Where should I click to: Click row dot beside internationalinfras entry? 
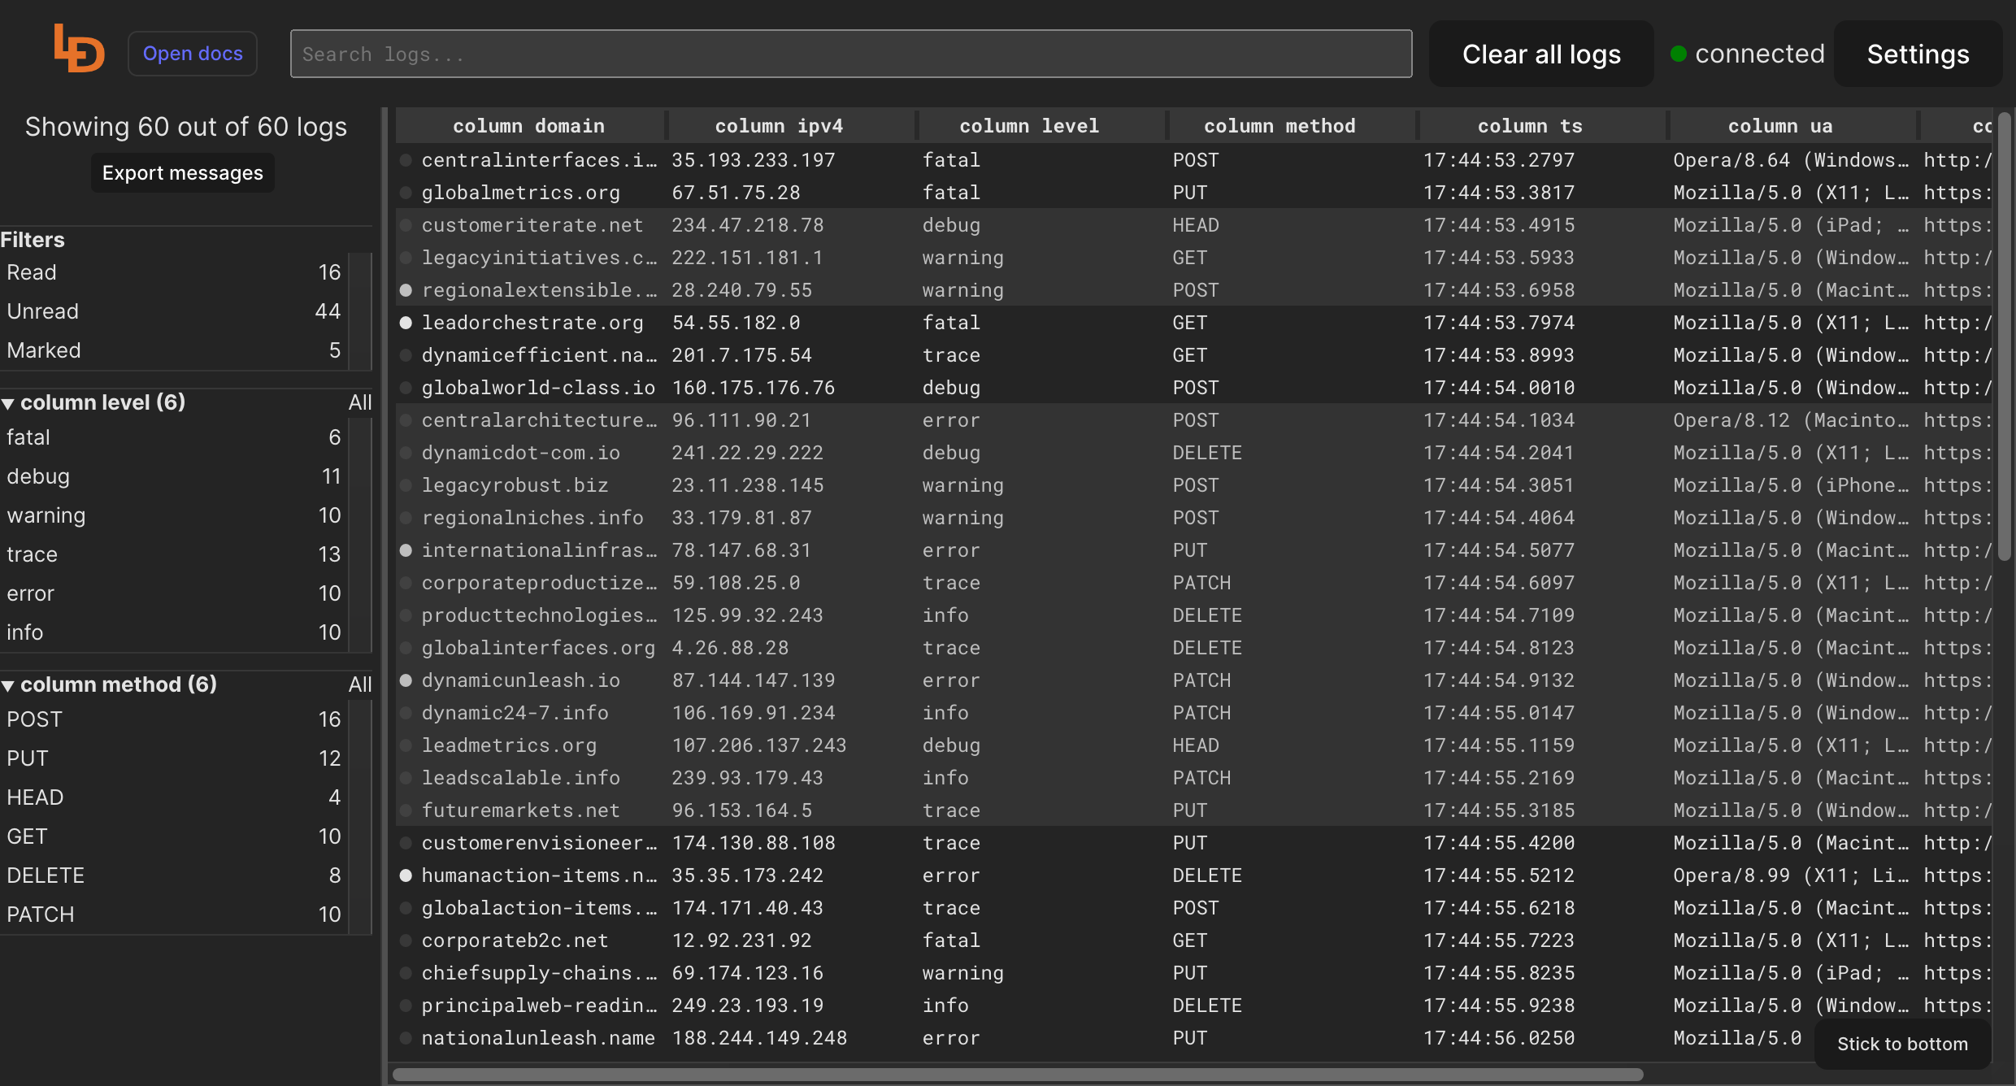coord(406,550)
